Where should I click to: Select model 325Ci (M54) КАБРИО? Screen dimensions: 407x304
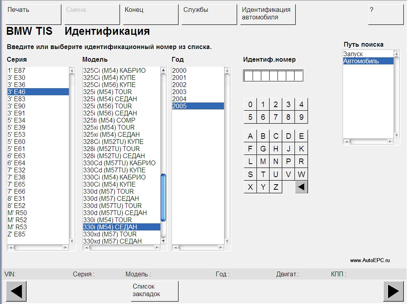tap(122, 70)
